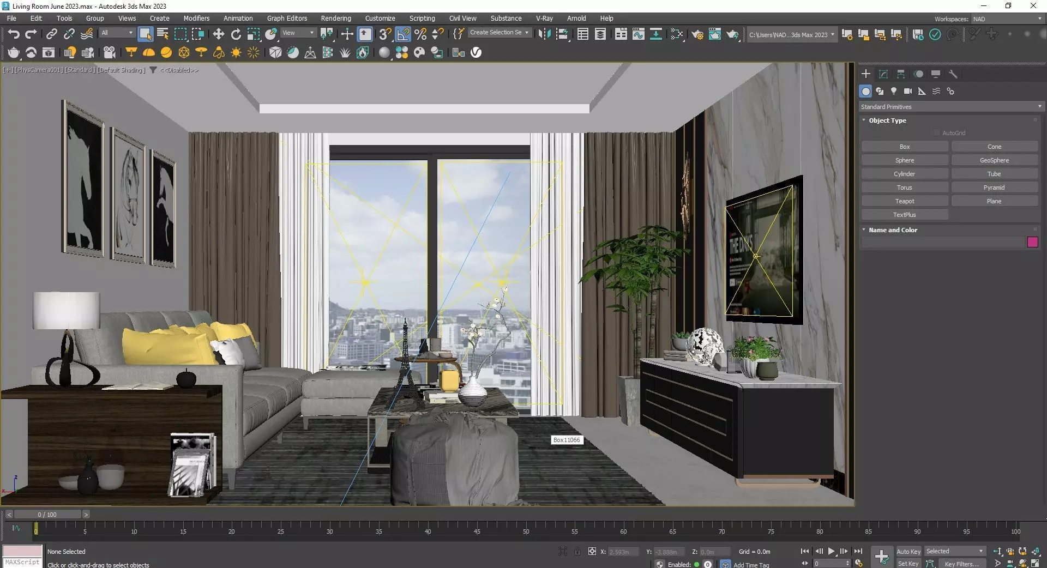Enable the AutoGrid checkbox
This screenshot has height=568, width=1047.
[x=937, y=133]
